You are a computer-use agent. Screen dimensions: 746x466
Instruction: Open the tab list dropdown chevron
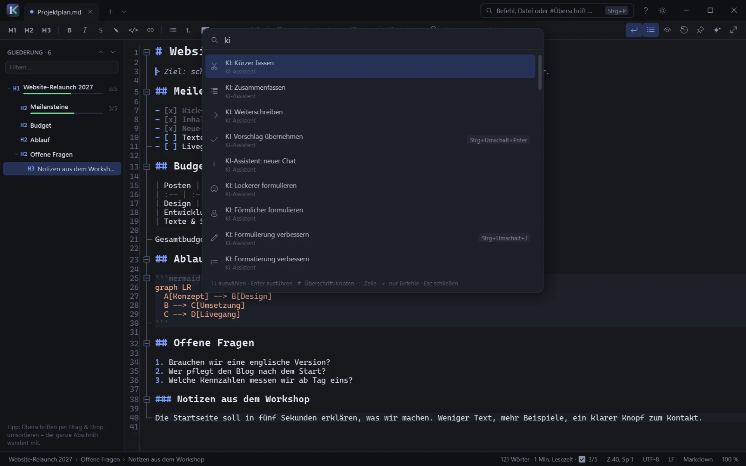pos(124,12)
